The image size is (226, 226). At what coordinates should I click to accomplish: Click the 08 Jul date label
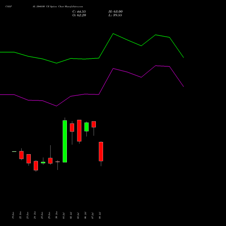[x=100, y=216]
